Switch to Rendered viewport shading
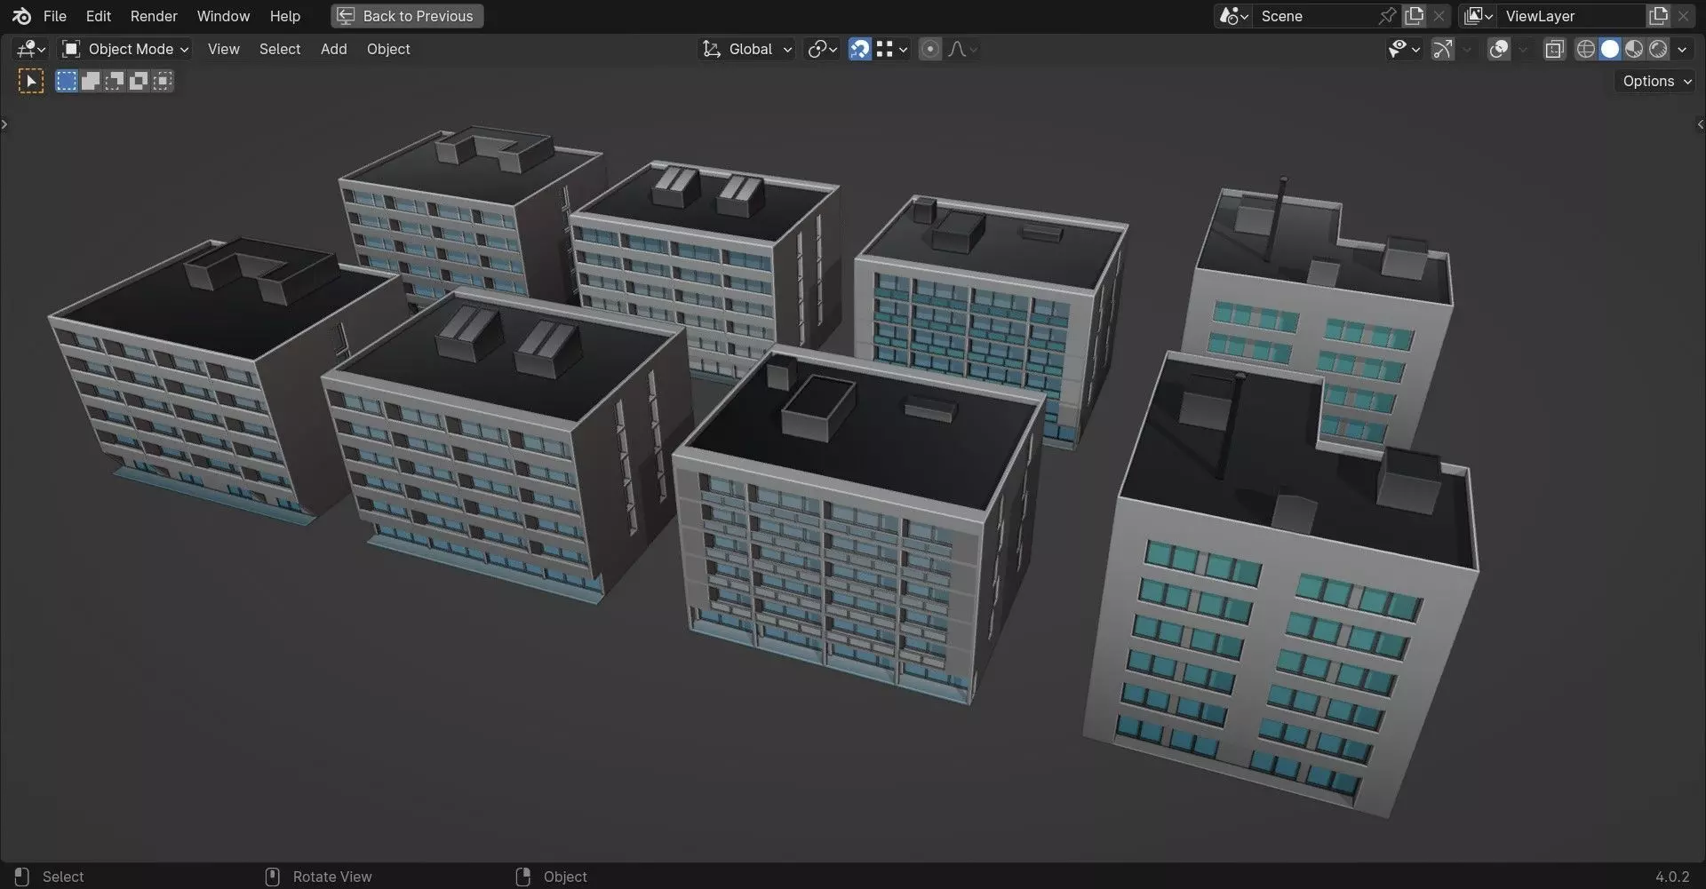1706x889 pixels. [1658, 49]
